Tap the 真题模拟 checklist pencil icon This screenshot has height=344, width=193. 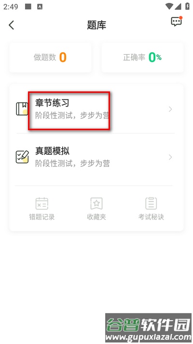[x=22, y=157]
